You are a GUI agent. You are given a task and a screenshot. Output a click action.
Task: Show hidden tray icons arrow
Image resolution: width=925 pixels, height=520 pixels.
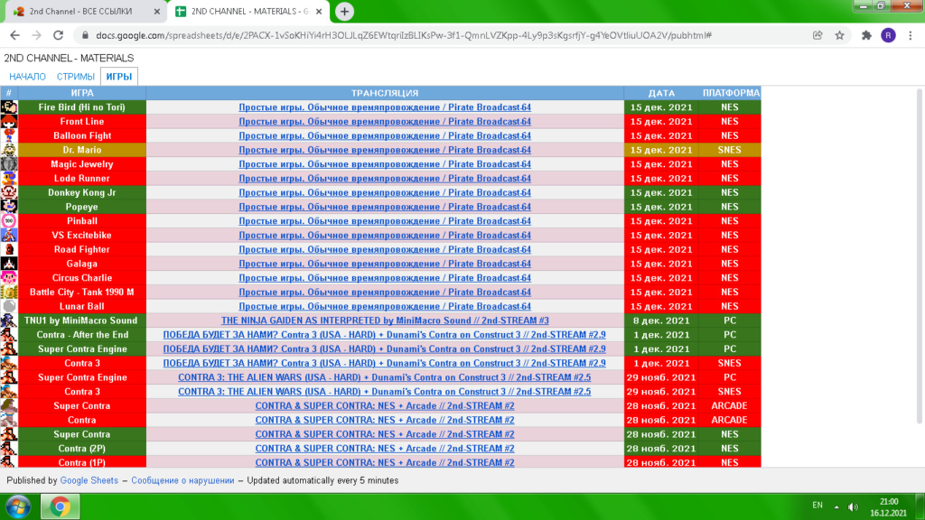point(836,506)
